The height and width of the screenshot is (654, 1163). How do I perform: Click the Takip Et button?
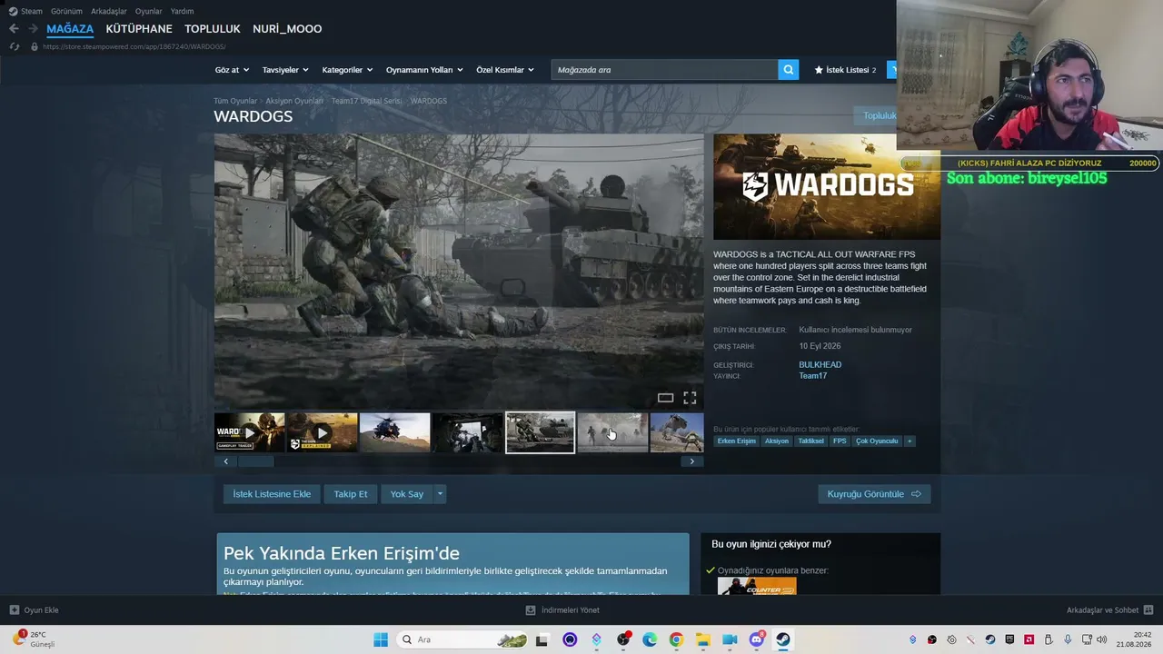click(351, 494)
